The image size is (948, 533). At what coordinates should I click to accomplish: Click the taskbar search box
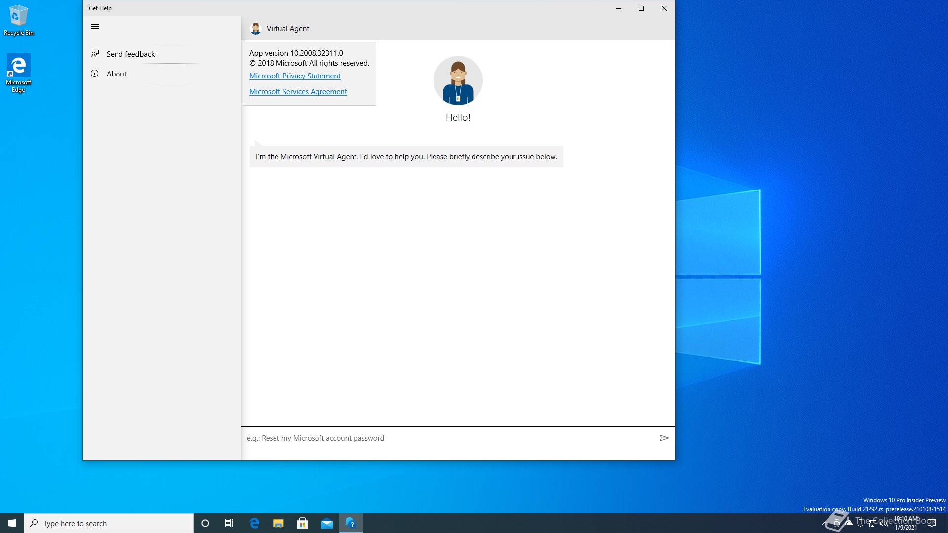click(x=109, y=523)
